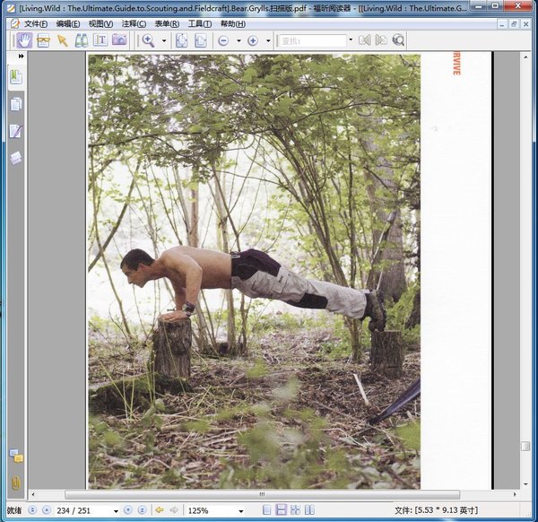Open search with the binoculars icon

tap(82, 40)
